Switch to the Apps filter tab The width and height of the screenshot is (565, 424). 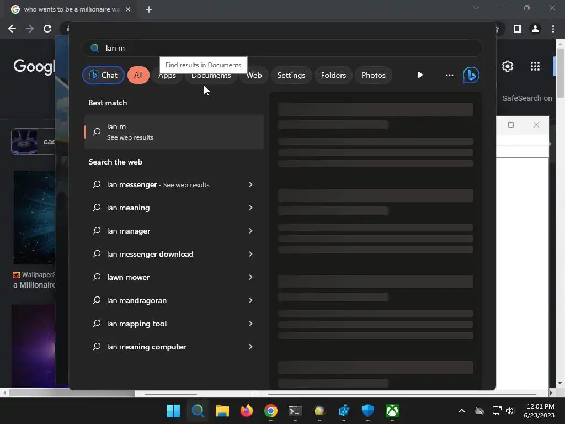click(167, 75)
